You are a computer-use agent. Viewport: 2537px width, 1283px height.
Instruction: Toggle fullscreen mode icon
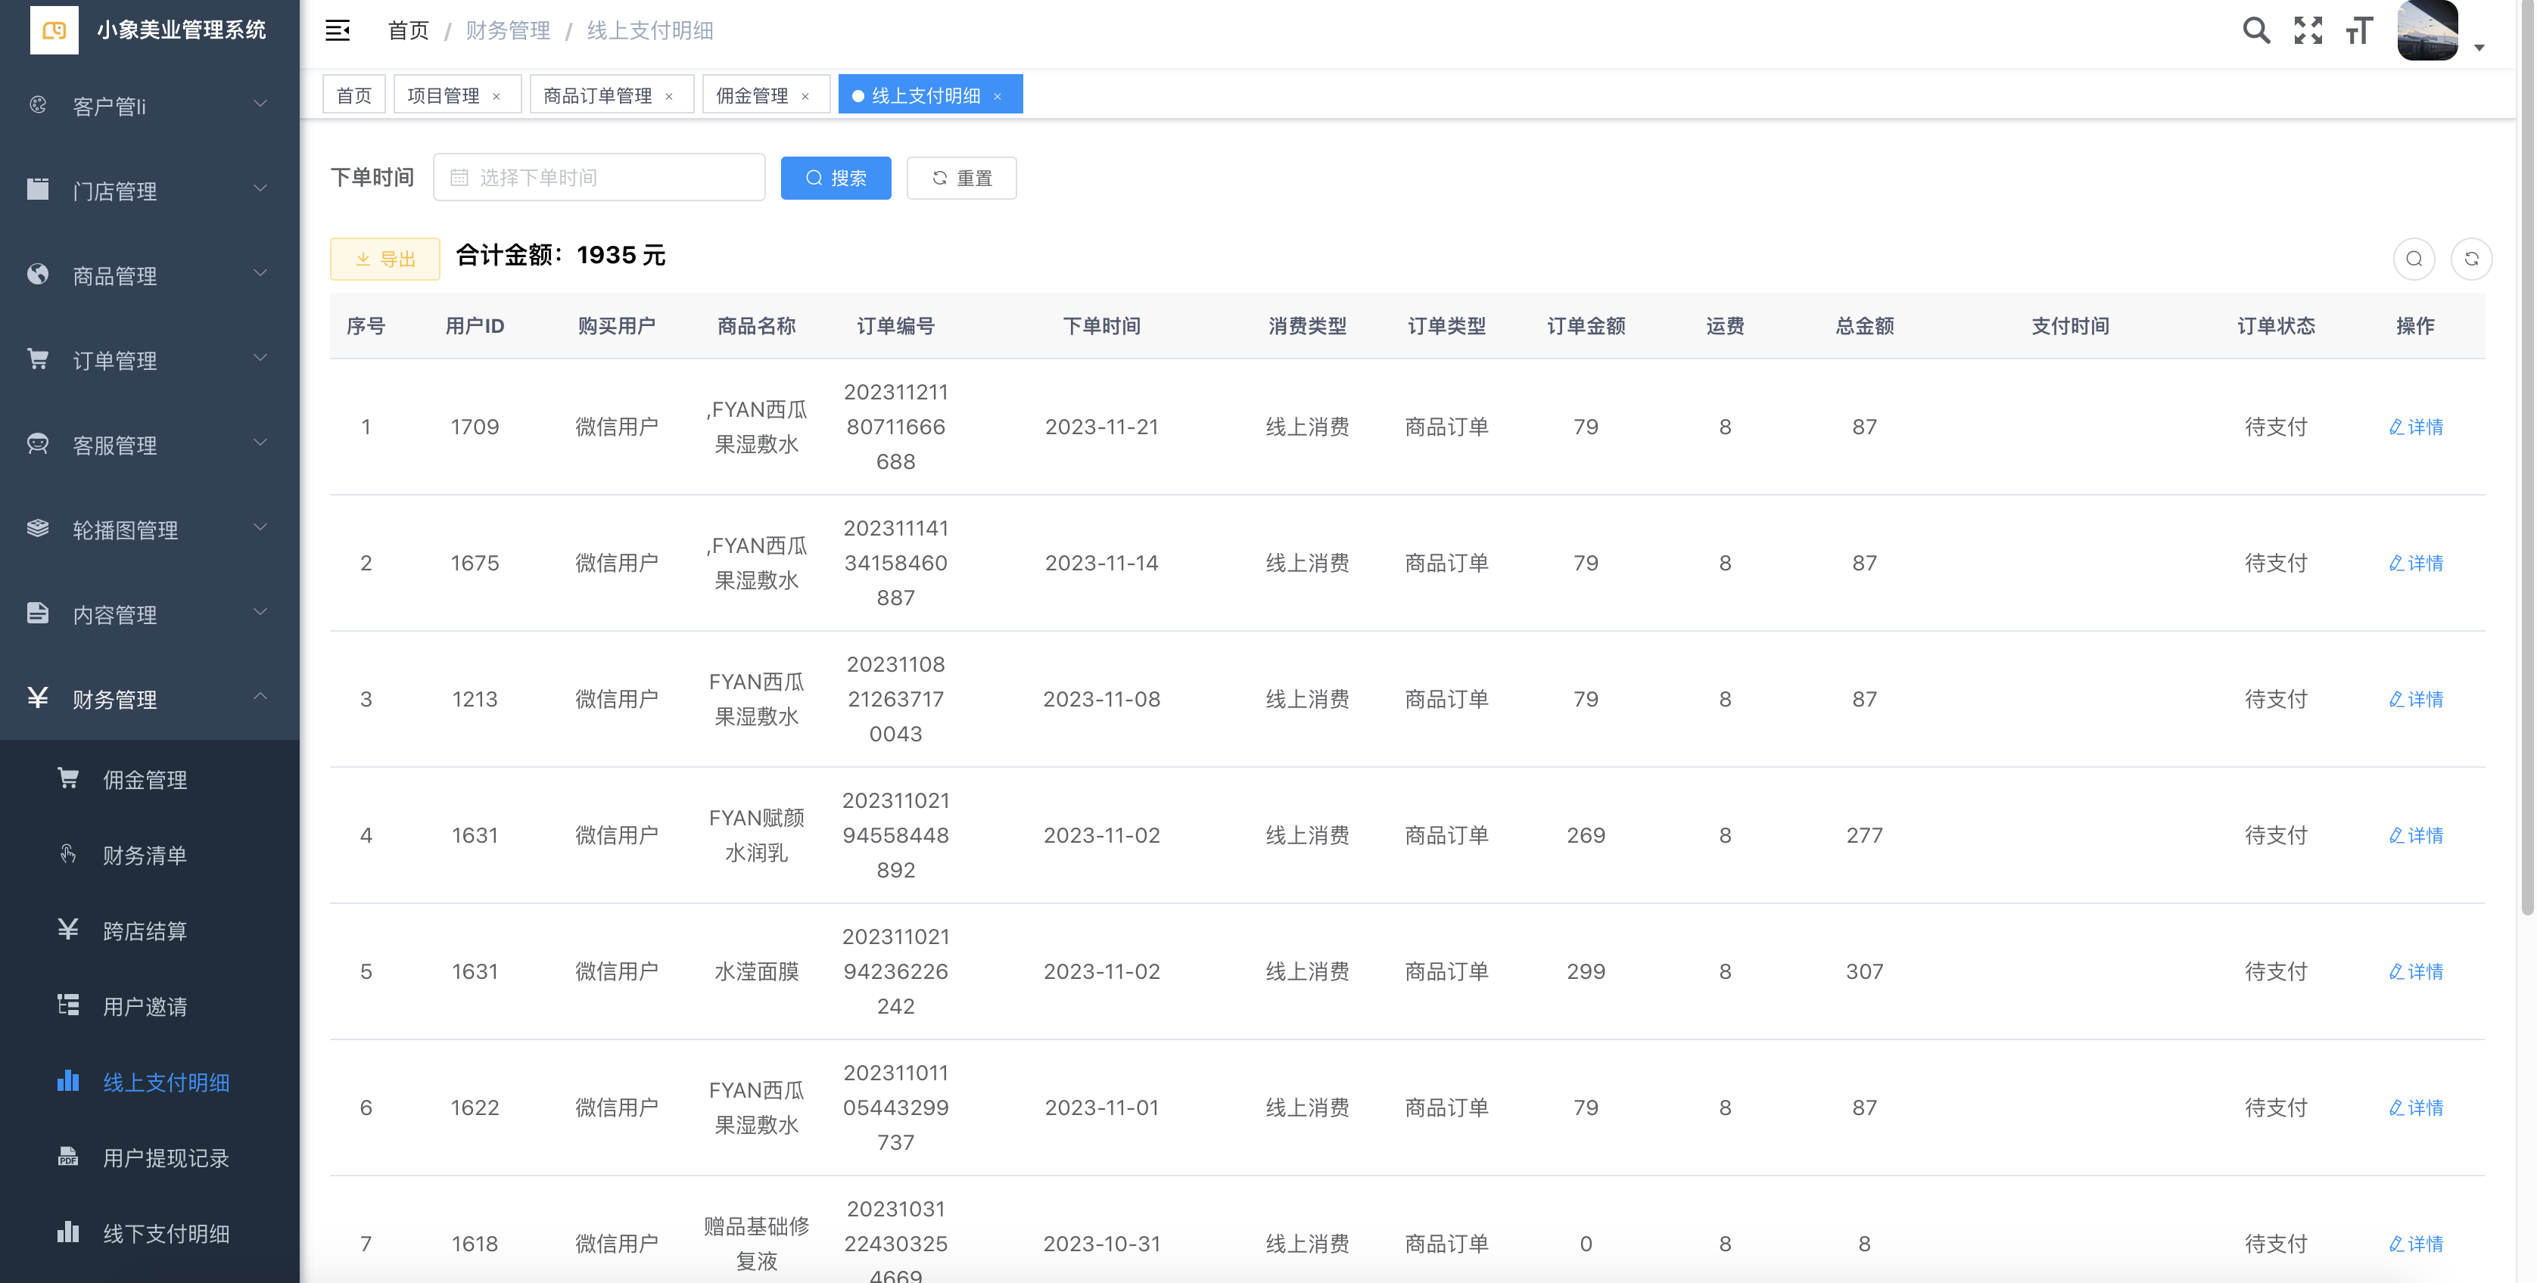click(2308, 30)
